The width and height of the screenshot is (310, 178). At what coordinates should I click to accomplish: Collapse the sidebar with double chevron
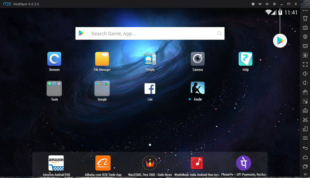click(x=305, y=174)
